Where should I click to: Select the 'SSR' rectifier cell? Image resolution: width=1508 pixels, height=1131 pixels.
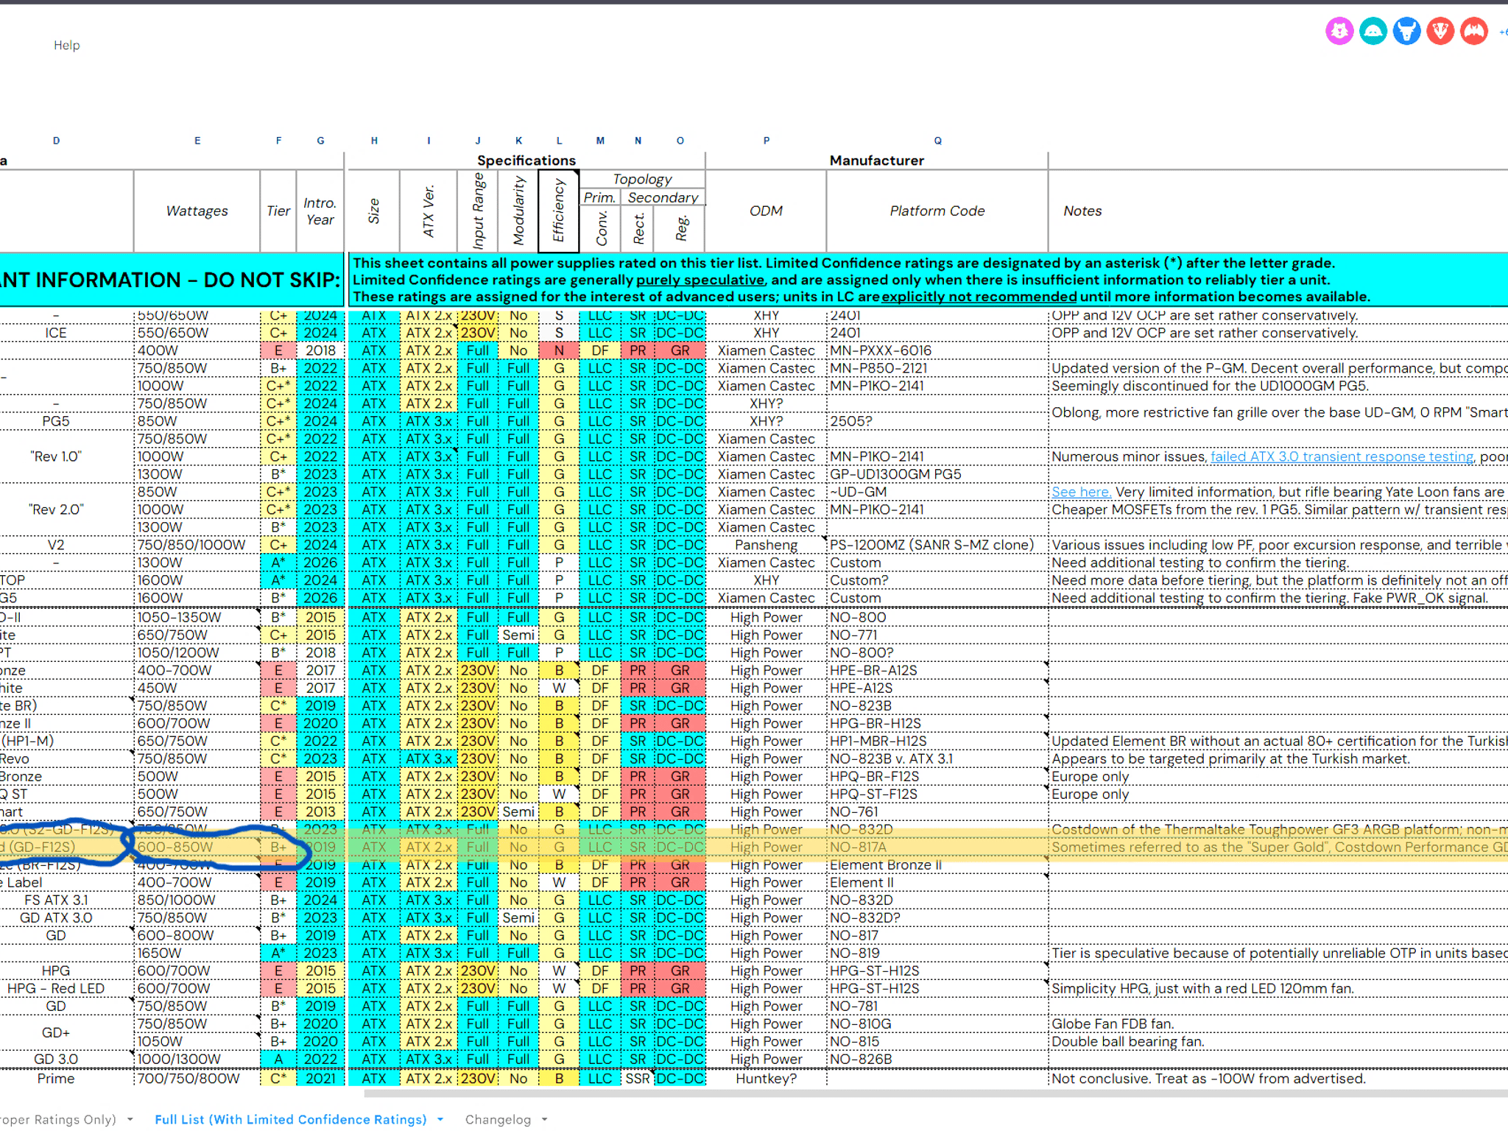pyautogui.click(x=638, y=1079)
